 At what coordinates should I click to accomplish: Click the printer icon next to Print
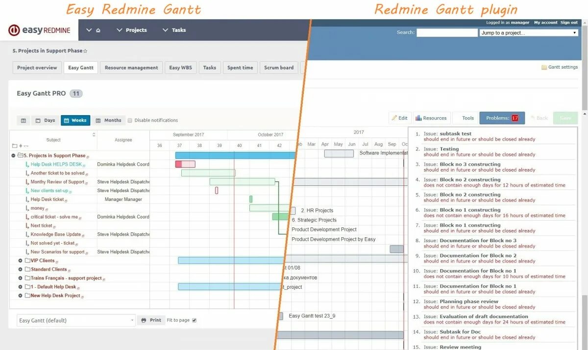point(144,321)
